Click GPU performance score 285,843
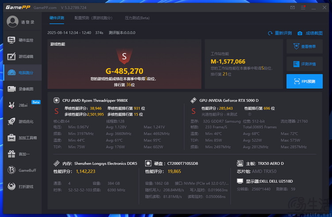The height and width of the screenshot is (217, 332). pyautogui.click(x=226, y=108)
